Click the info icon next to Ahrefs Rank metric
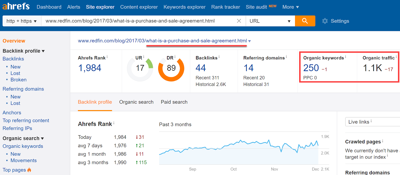Screen dimensions: 400x175 [x=107, y=57]
